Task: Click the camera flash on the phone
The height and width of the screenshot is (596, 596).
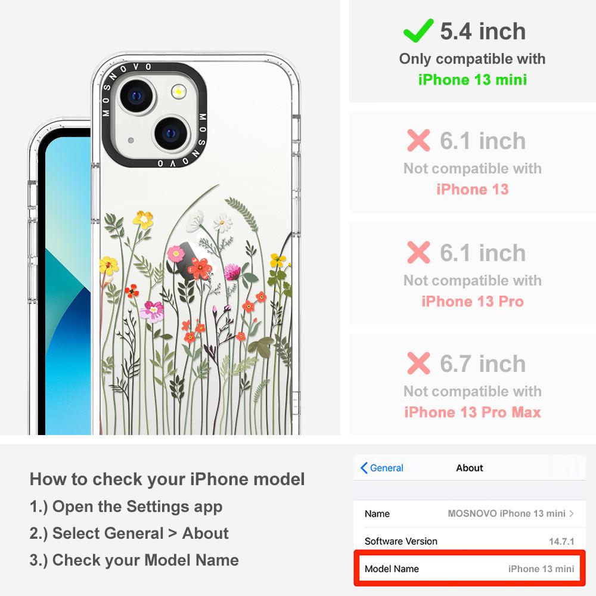Action: (x=178, y=92)
